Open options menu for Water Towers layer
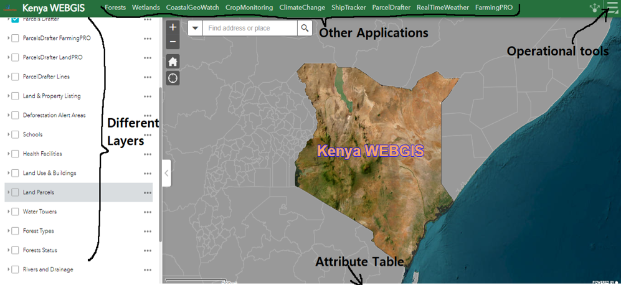The width and height of the screenshot is (621, 285). coord(148,212)
